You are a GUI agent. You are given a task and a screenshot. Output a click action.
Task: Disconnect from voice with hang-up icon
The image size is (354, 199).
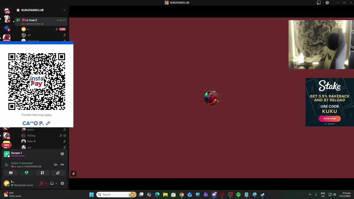[62, 165]
